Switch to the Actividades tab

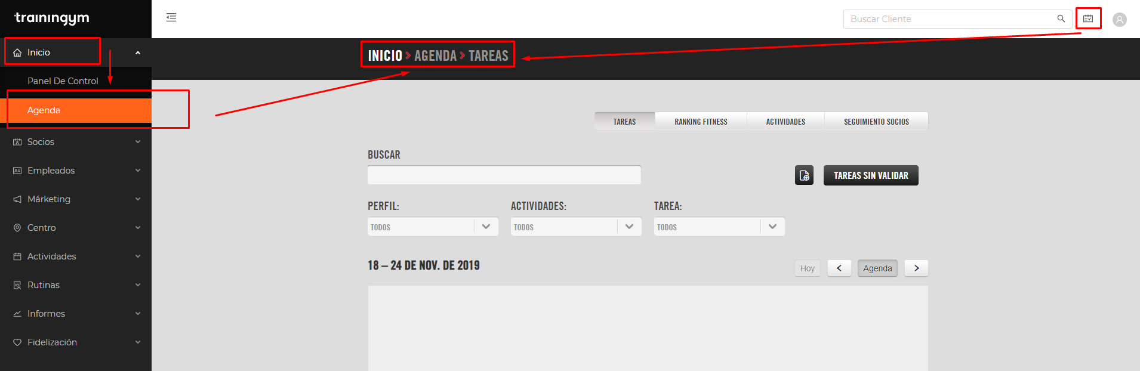[785, 121]
